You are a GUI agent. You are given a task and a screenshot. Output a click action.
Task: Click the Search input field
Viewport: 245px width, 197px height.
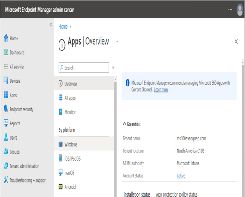click(84, 68)
